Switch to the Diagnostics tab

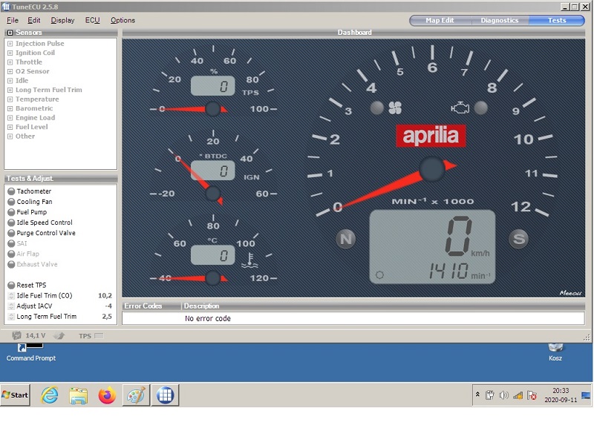pyautogui.click(x=500, y=21)
